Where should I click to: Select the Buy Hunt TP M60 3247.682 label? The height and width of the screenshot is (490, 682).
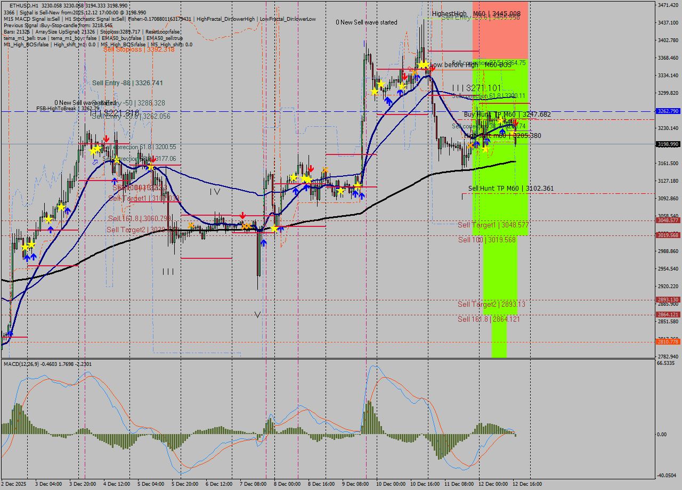pyautogui.click(x=502, y=114)
